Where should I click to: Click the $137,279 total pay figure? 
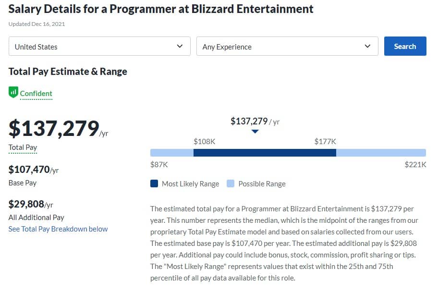(x=54, y=128)
